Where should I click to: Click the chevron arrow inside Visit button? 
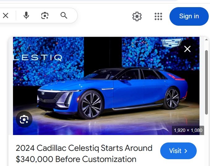coord(186,151)
